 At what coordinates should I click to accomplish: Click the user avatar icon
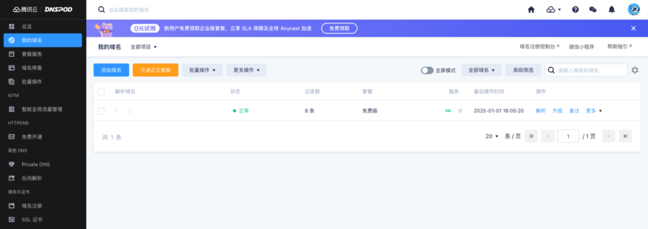click(633, 9)
